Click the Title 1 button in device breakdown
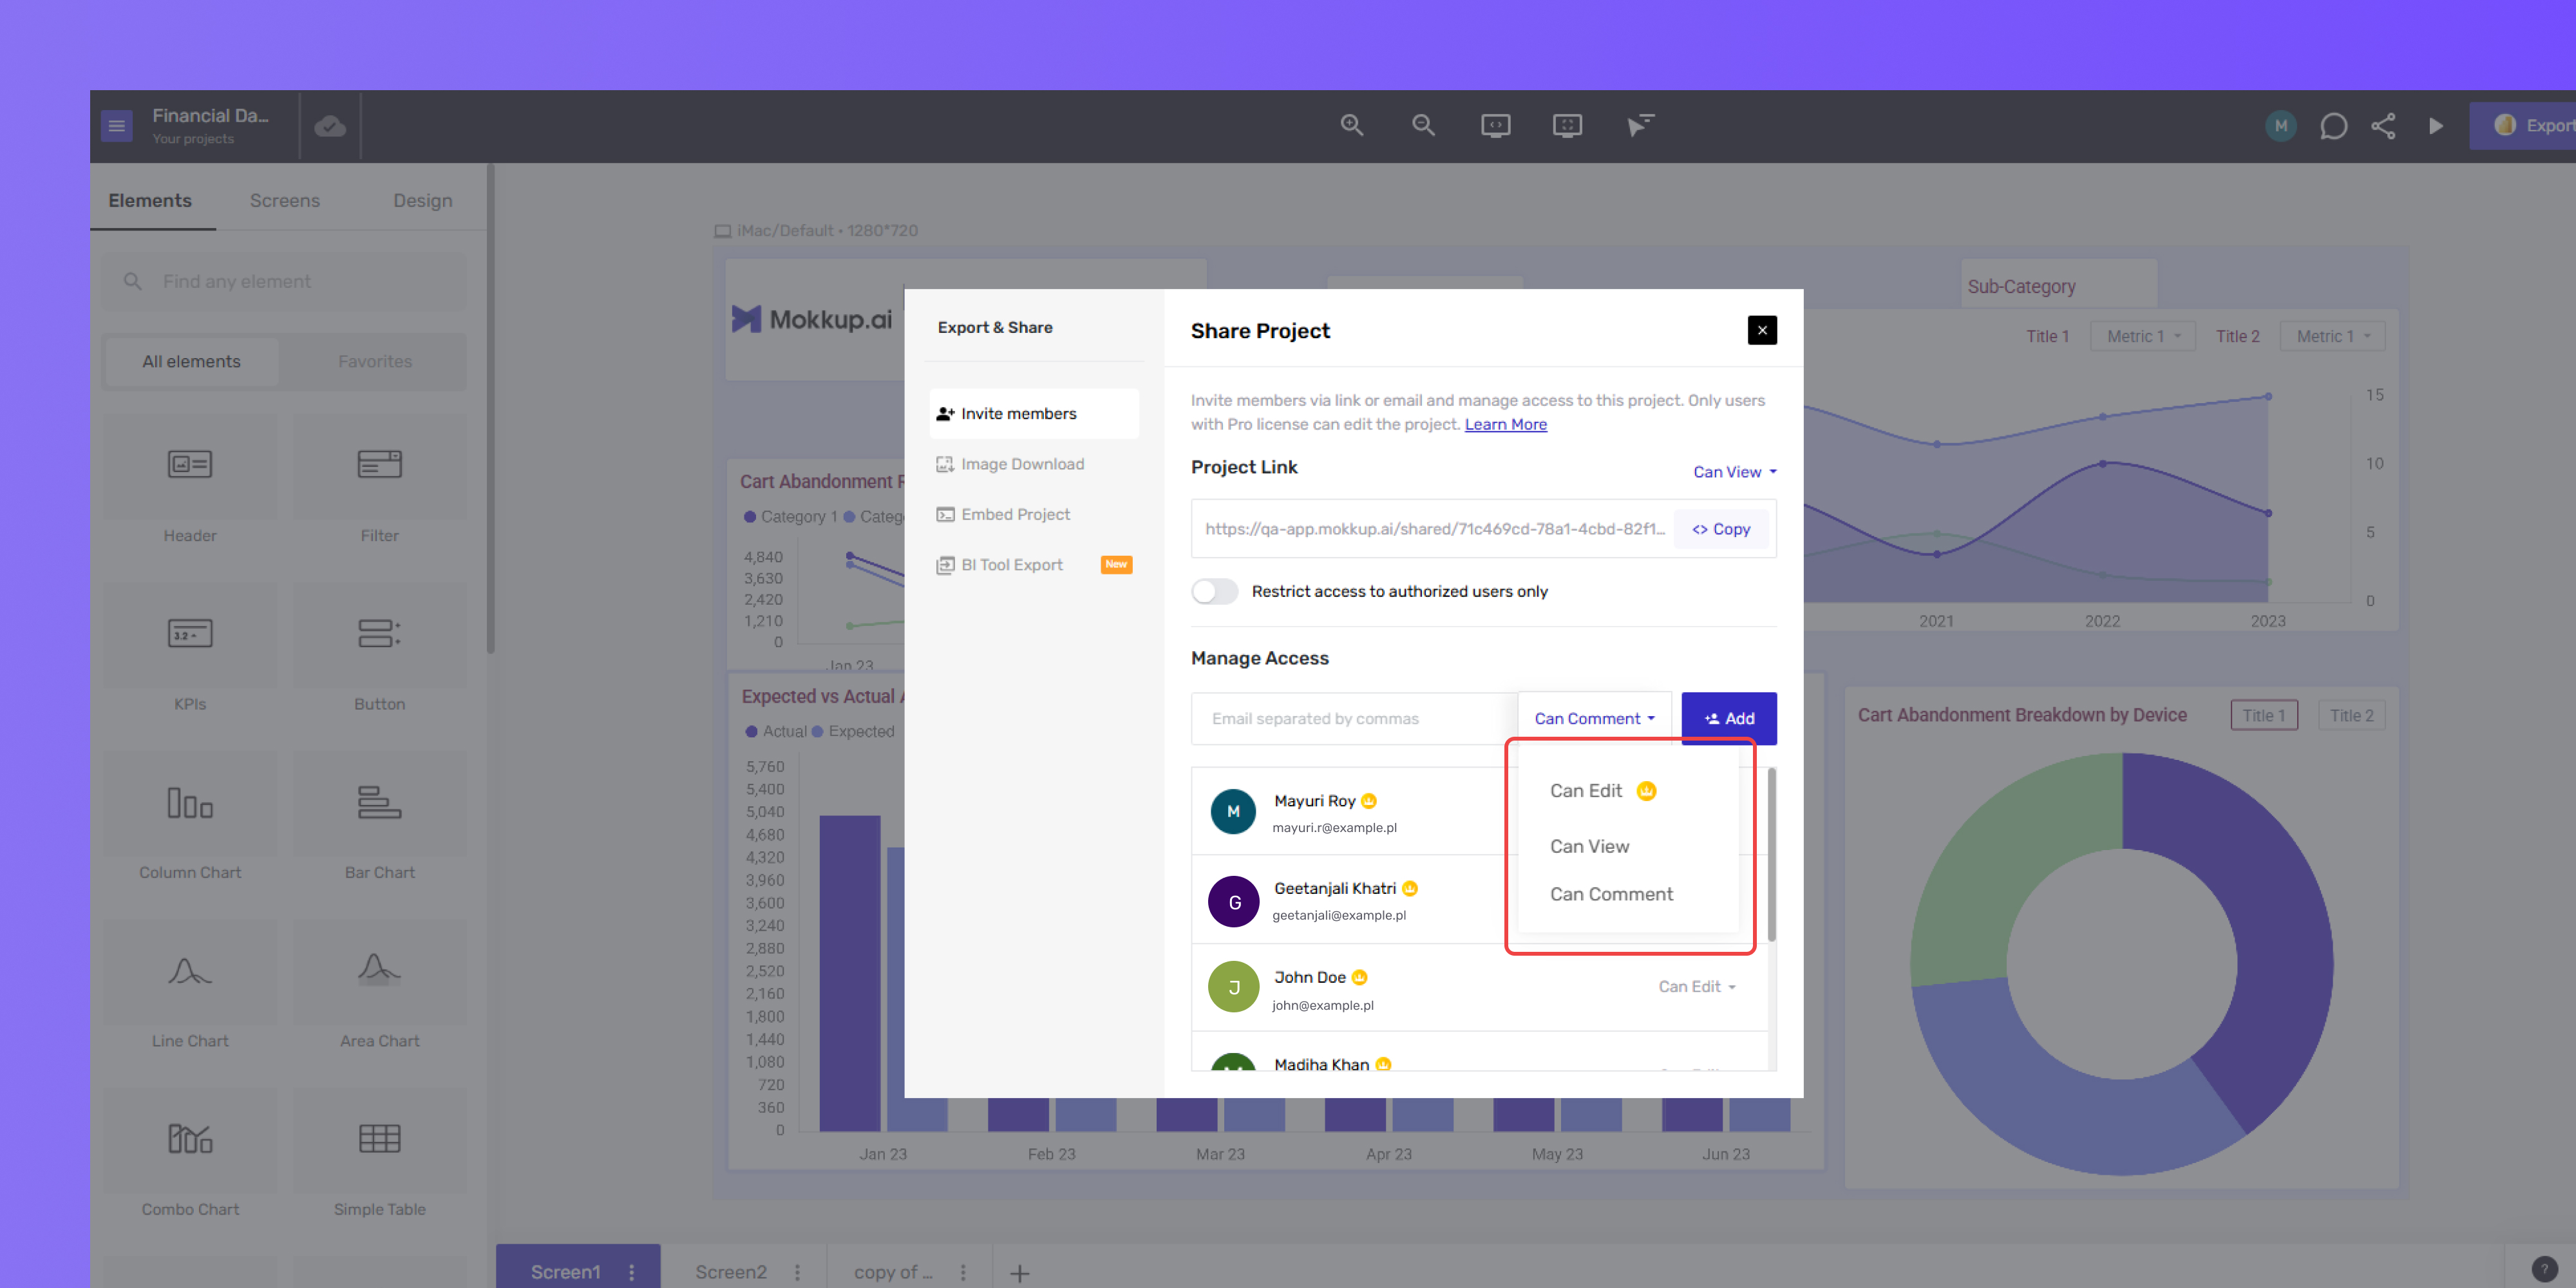 [2264, 715]
